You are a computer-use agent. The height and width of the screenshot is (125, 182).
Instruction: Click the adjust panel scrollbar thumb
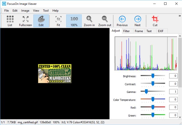pos(180,63)
